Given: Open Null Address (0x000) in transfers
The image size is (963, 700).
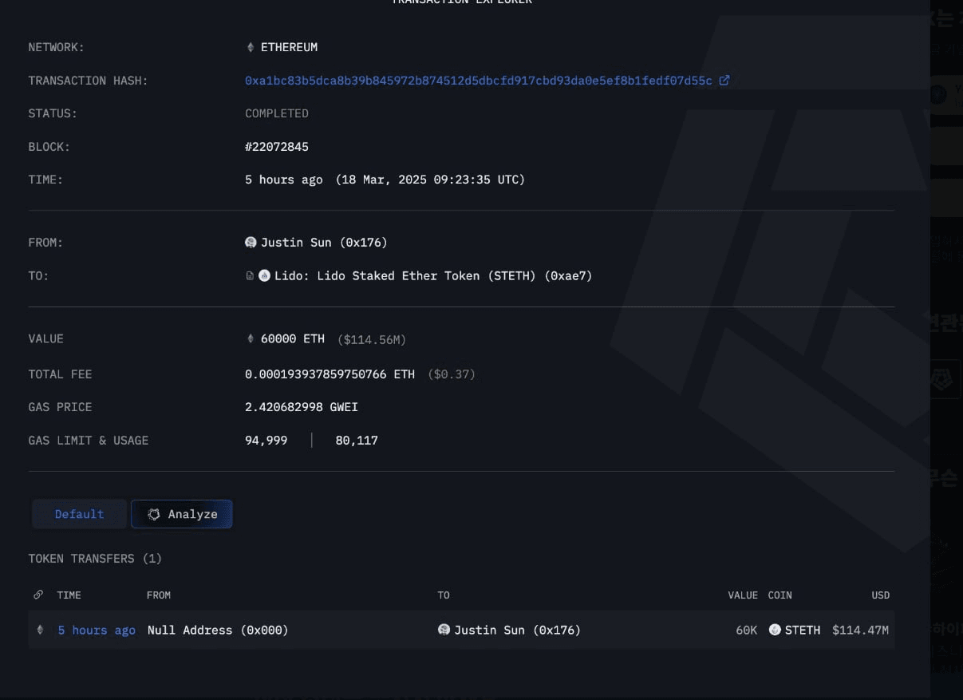Looking at the screenshot, I should click(218, 631).
